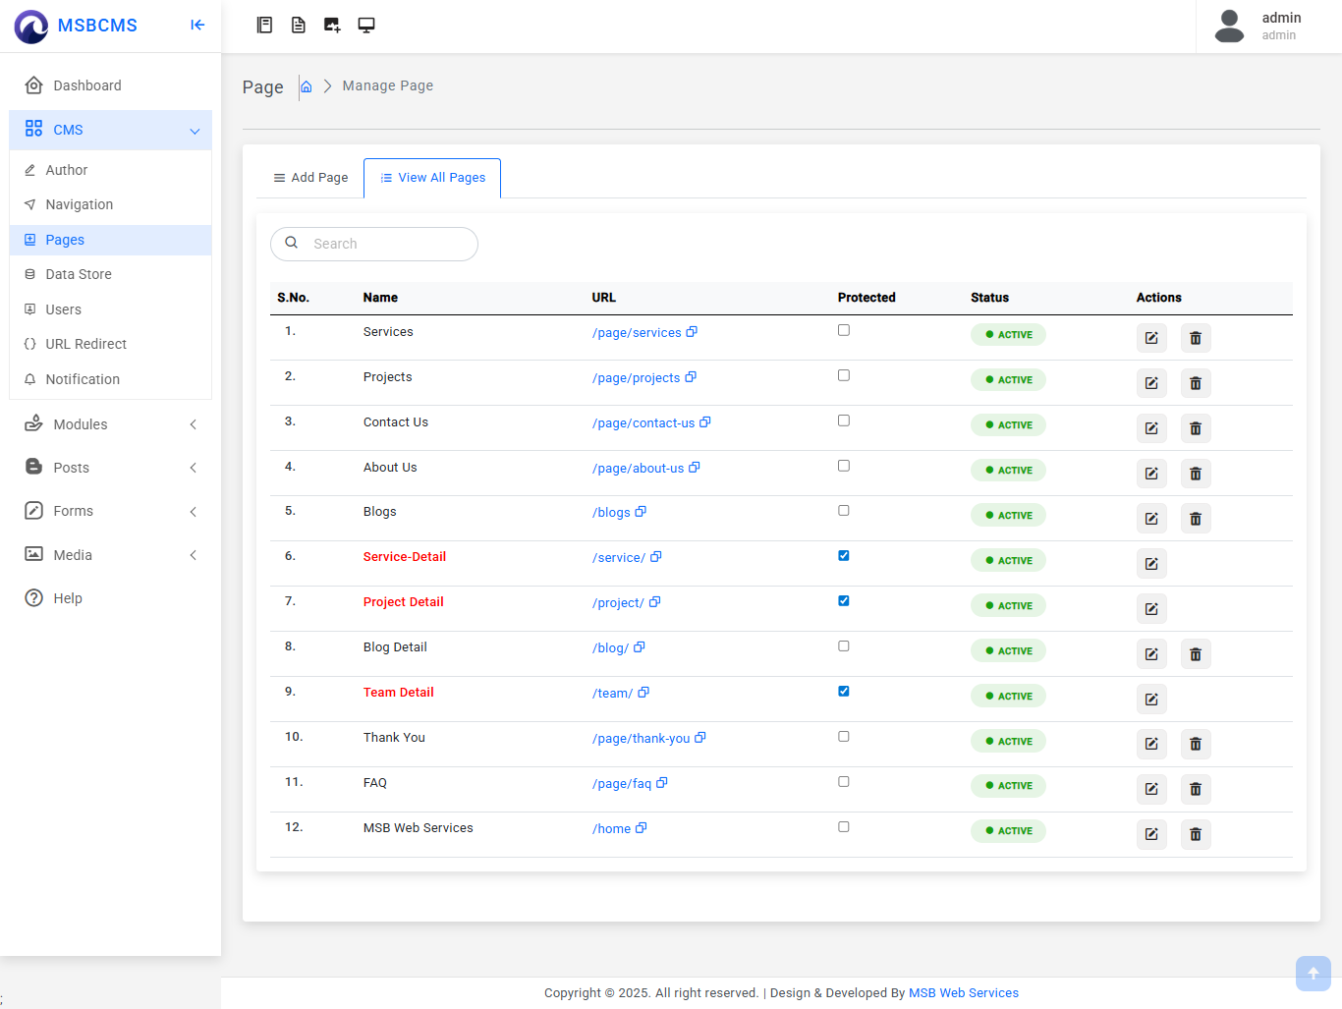Screen dimensions: 1342x1009
Task: Open /page/contact-us in a new window icon
Action: coord(705,422)
